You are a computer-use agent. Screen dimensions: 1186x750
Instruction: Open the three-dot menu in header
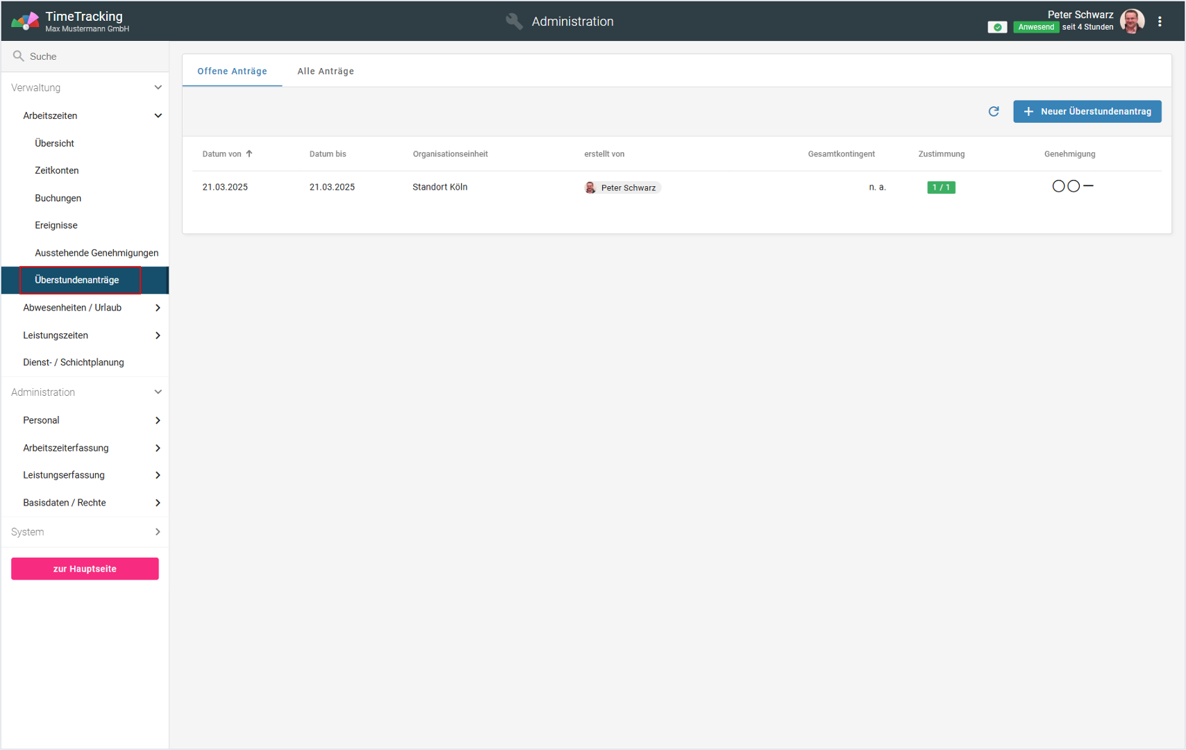[1160, 22]
